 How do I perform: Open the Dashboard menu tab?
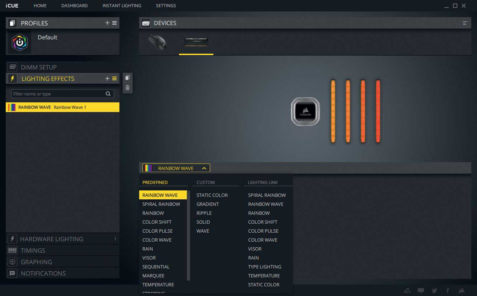point(74,6)
